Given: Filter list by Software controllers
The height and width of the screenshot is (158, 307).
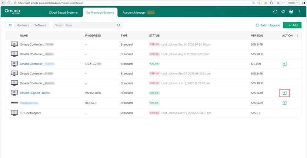Looking at the screenshot, I should 40,25.
